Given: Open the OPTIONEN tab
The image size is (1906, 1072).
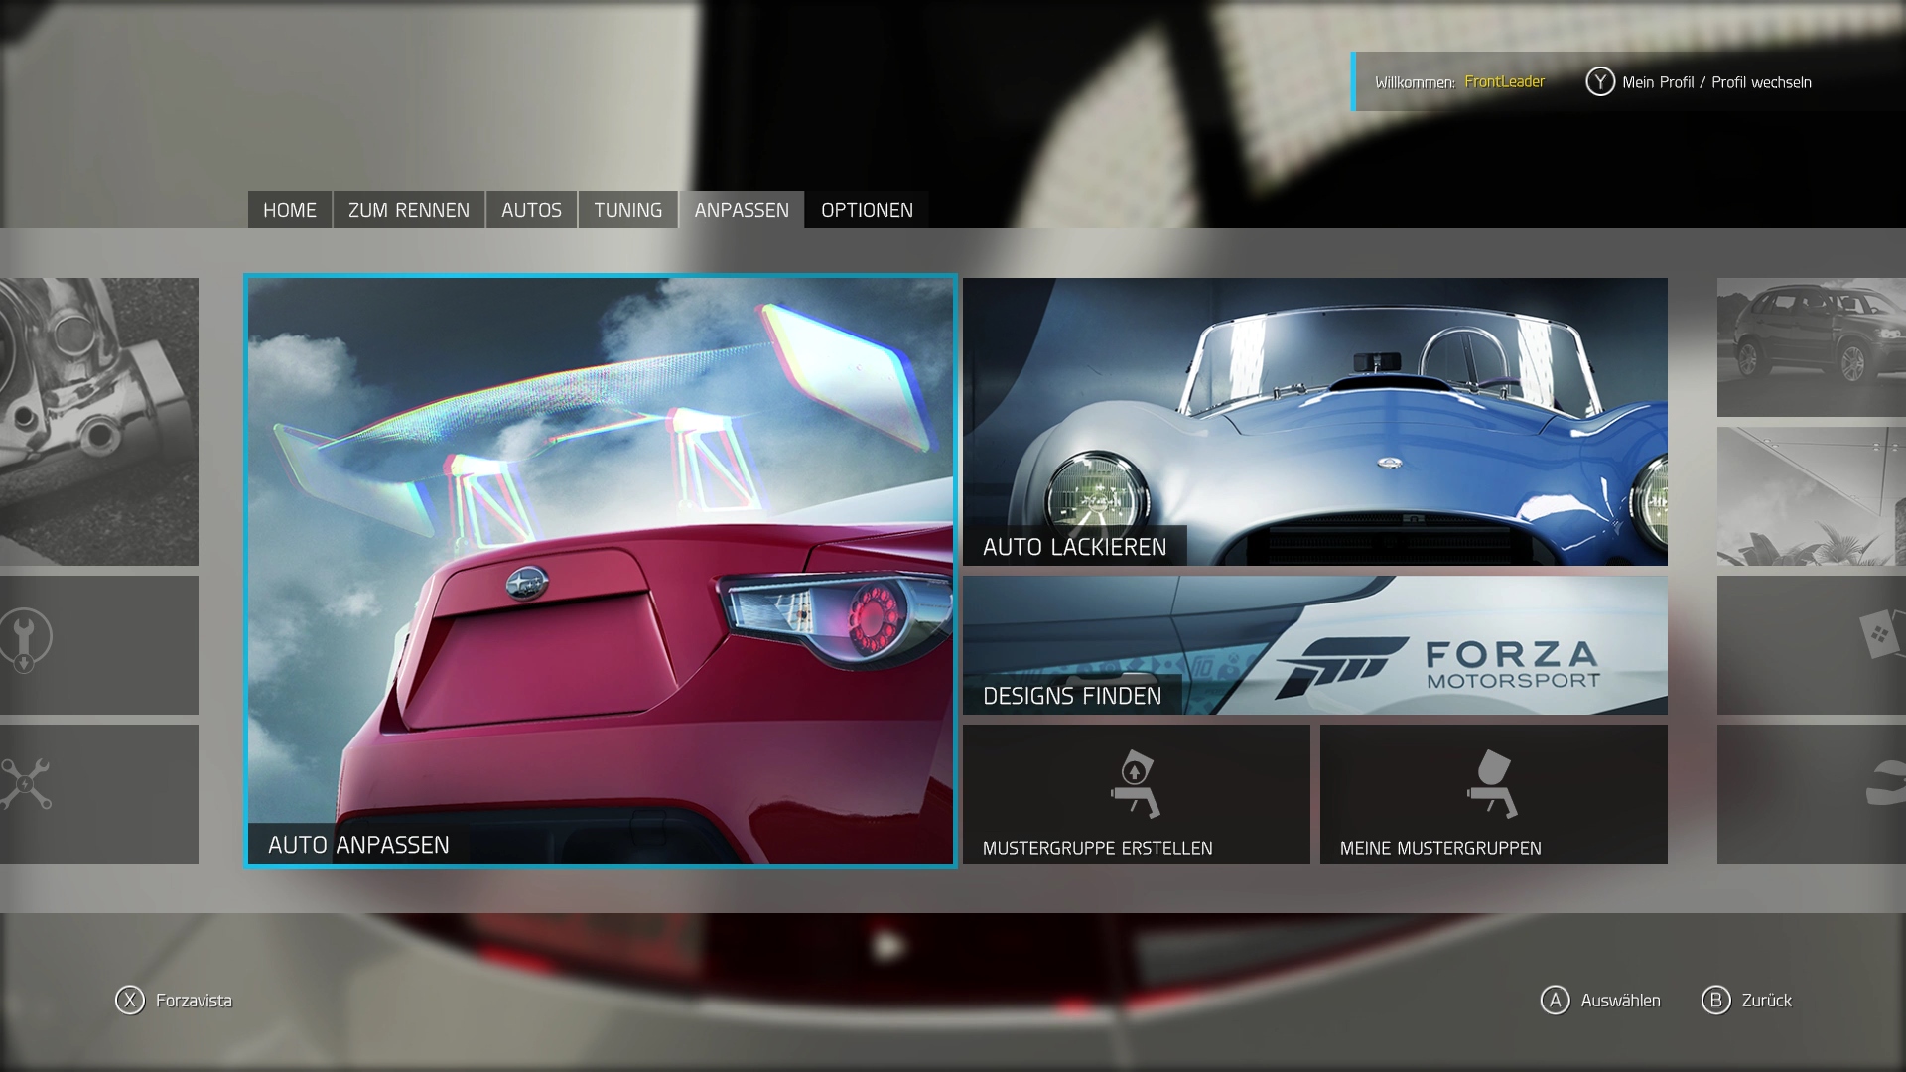Looking at the screenshot, I should [867, 210].
